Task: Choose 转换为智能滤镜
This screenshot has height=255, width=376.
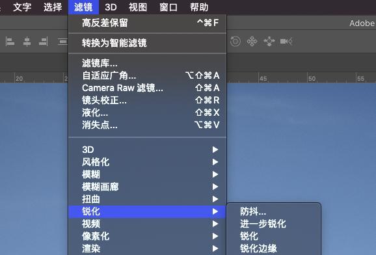Action: tap(148, 43)
